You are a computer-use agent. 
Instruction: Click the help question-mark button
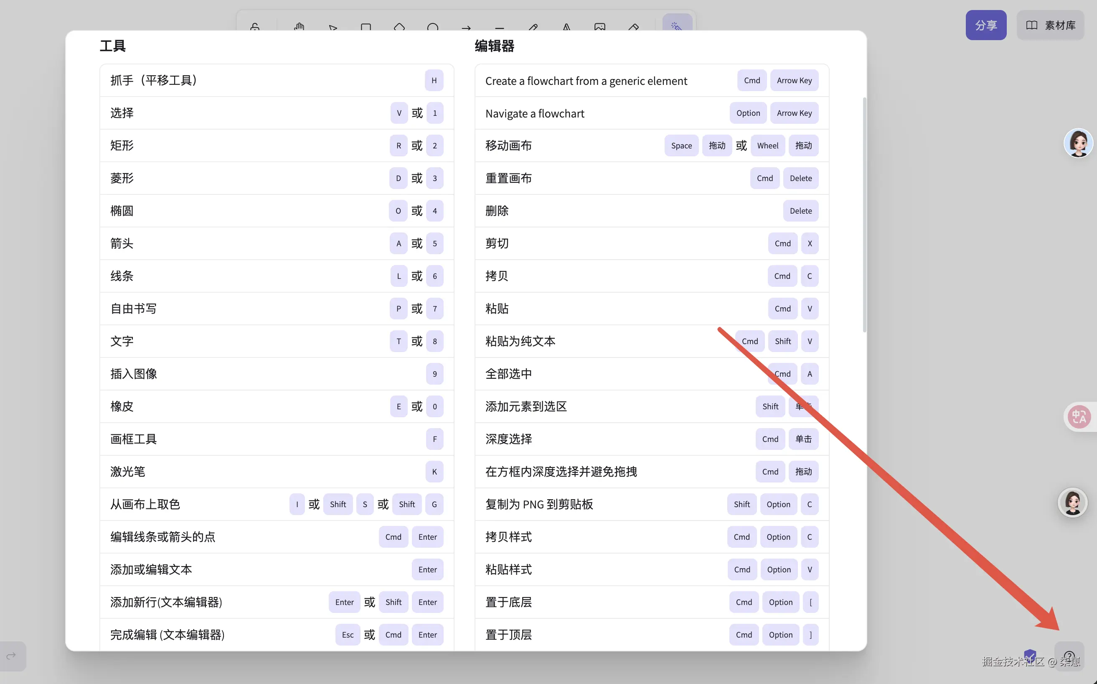point(1069,656)
